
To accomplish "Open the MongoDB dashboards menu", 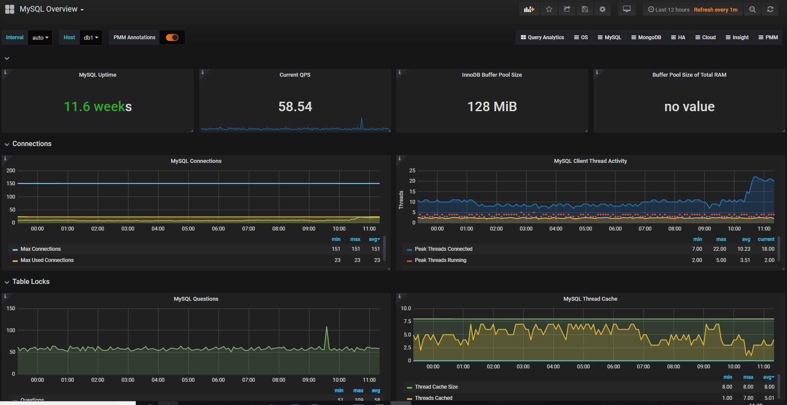I will coord(646,37).
